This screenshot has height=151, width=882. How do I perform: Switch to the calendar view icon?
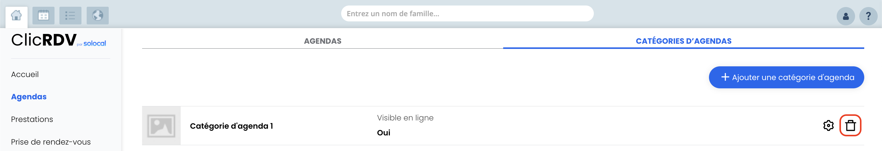(43, 16)
